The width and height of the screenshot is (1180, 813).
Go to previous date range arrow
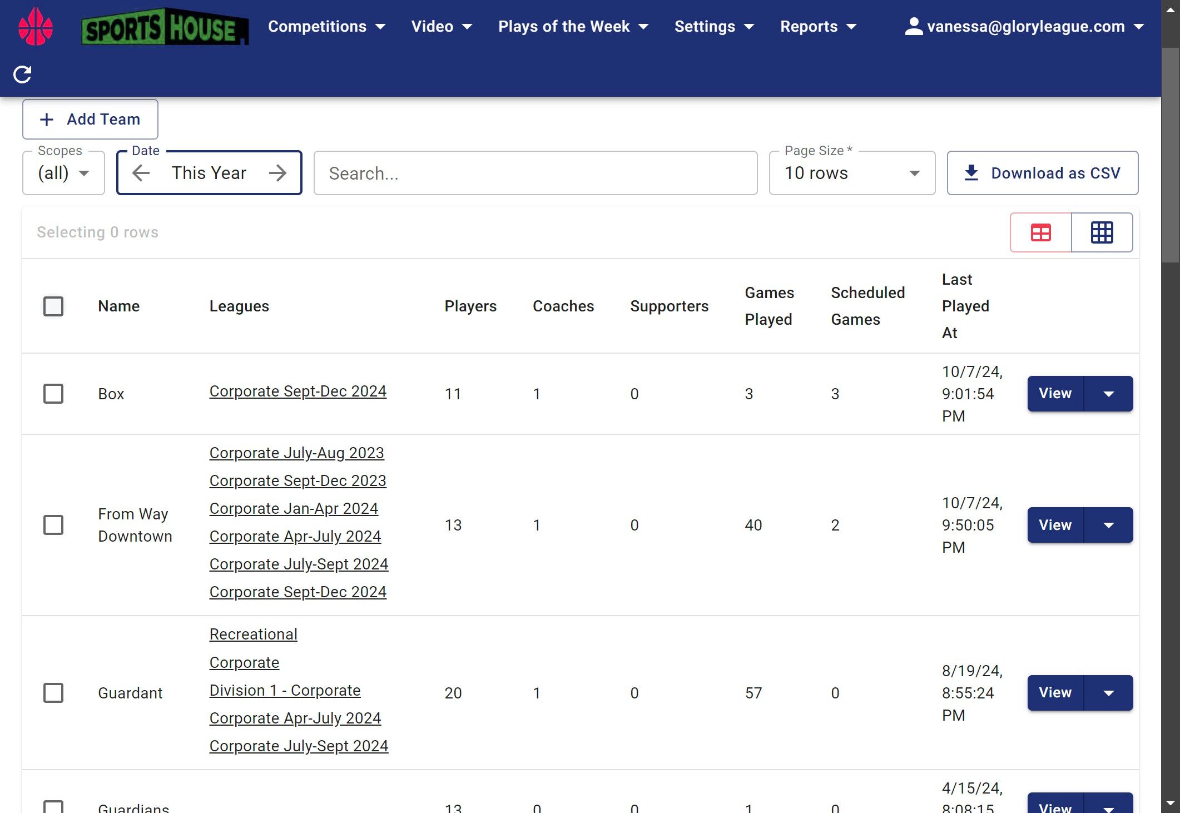[141, 173]
